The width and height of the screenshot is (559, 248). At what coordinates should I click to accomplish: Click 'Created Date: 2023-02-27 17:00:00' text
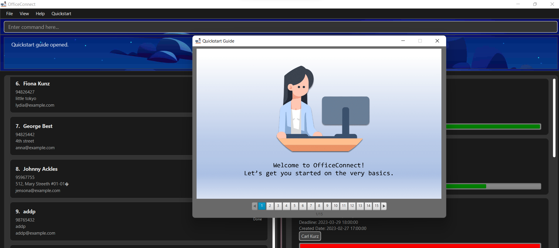[333, 228]
